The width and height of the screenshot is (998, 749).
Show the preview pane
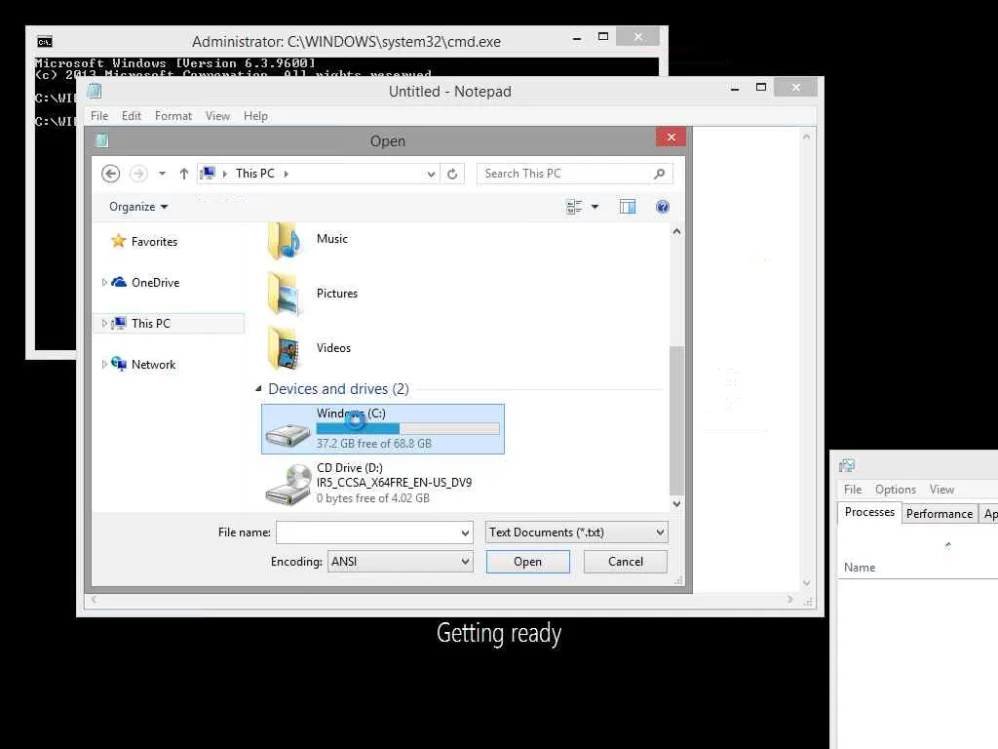click(628, 207)
